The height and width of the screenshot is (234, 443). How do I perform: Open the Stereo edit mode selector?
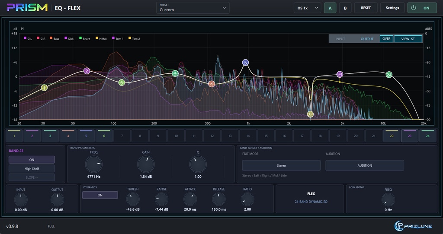point(281,165)
